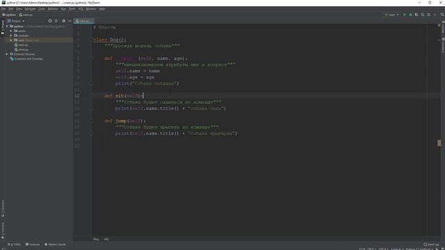Expand the second subfolder under python

pos(11,35)
